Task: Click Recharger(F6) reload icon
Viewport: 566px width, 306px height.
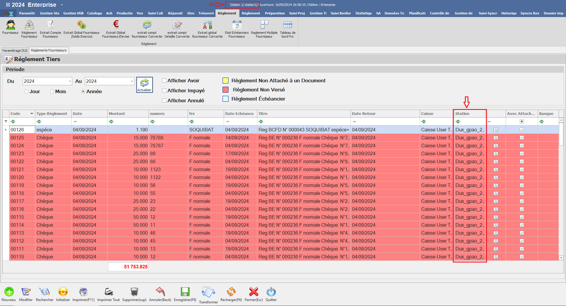Action: pyautogui.click(x=231, y=292)
